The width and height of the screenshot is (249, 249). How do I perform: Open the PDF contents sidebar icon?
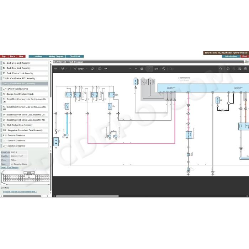[x=55, y=69]
